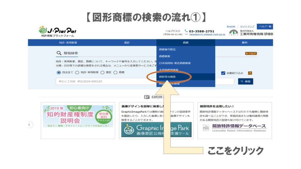Viewport: 301px width, 169px height.
Task: Select the 意匠 radio button
Action: (x=102, y=73)
